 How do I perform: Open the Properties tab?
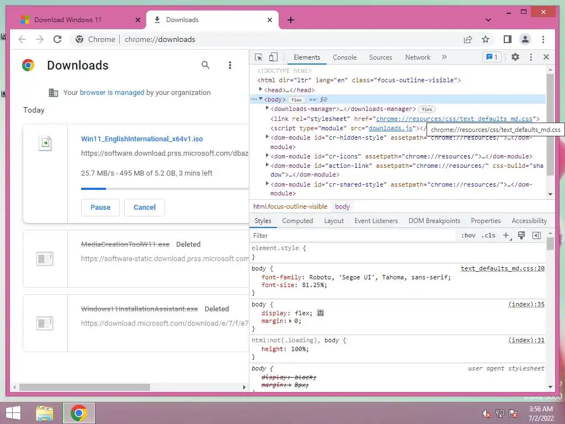coord(486,221)
